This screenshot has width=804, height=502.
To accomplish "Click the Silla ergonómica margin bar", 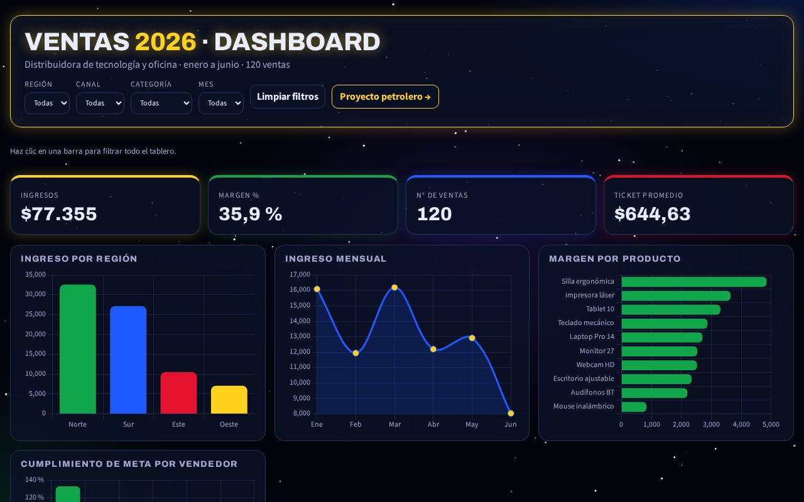I will click(x=693, y=282).
